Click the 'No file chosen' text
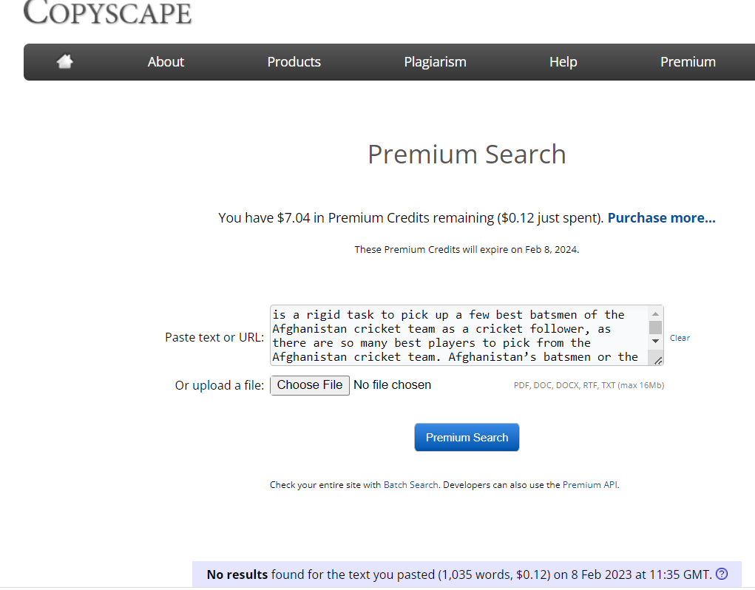 click(393, 385)
